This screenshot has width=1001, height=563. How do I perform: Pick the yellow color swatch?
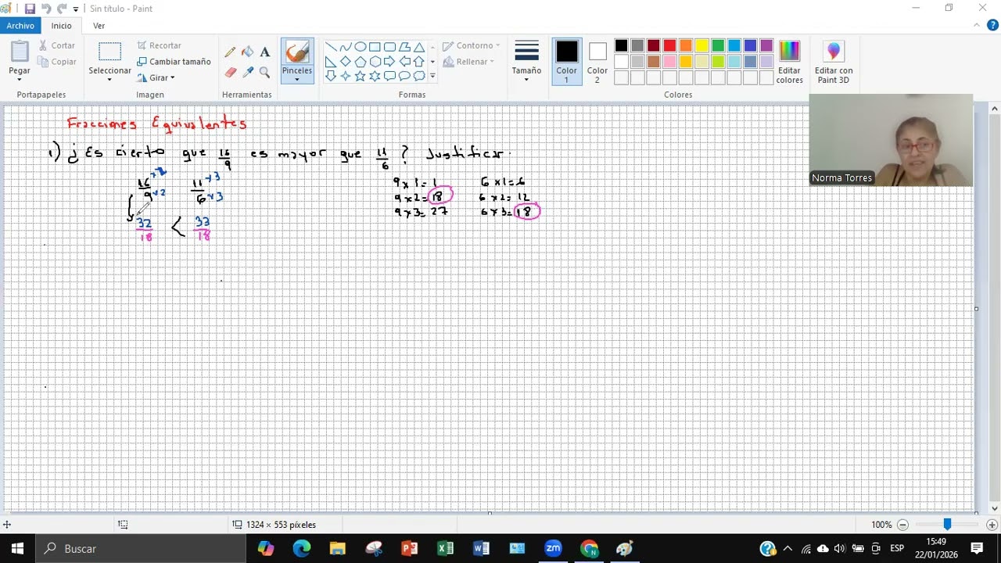pyautogui.click(x=702, y=45)
